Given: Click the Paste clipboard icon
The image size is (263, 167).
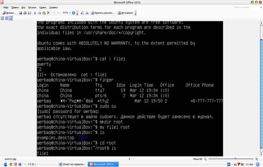Looking at the screenshot, I should click(x=44, y=13).
